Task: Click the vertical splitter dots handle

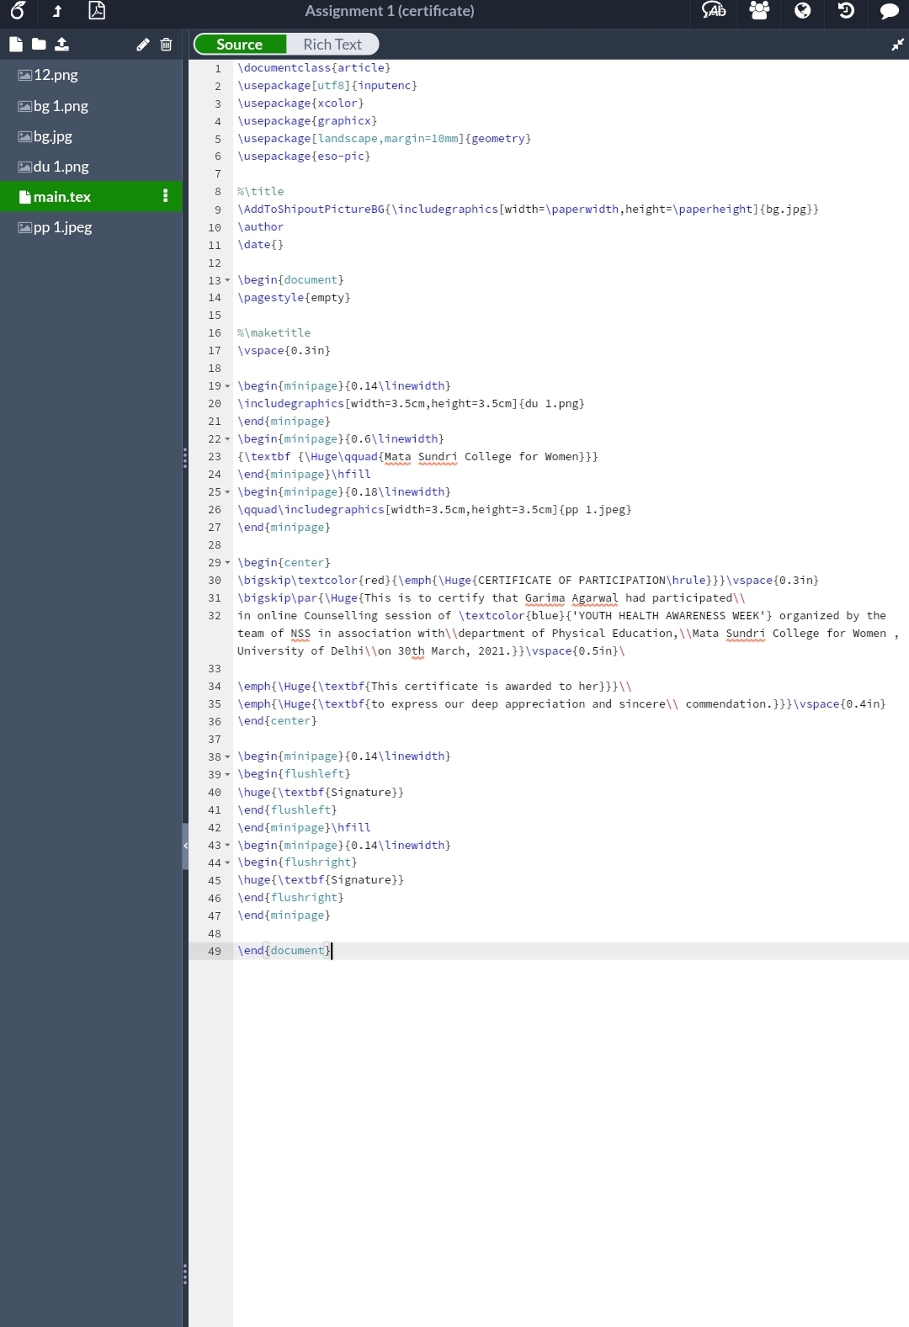Action: (185, 458)
